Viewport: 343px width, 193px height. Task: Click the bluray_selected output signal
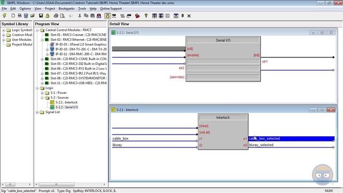(x=292, y=145)
